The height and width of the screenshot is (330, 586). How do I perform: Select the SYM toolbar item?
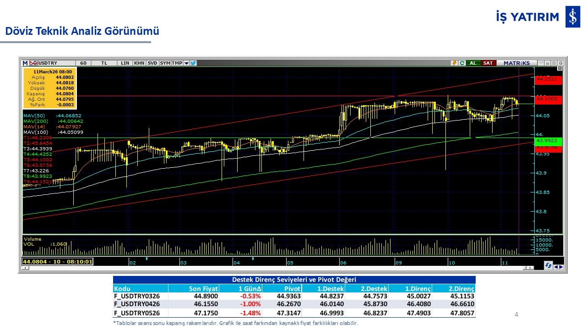click(165, 63)
